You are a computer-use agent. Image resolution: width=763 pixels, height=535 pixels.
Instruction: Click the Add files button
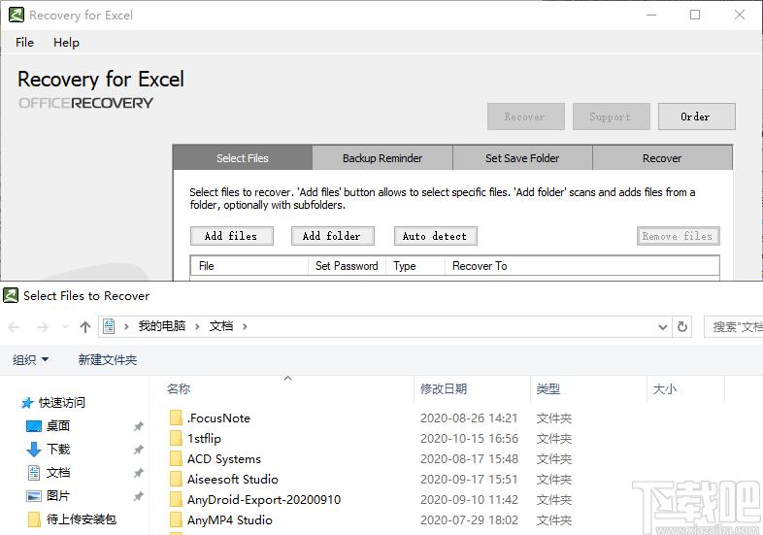coord(232,236)
